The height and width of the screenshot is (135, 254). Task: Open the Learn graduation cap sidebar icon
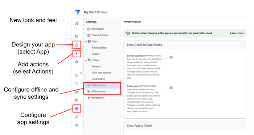tap(77, 125)
